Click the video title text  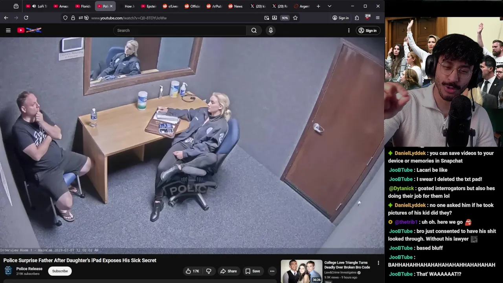click(80, 260)
